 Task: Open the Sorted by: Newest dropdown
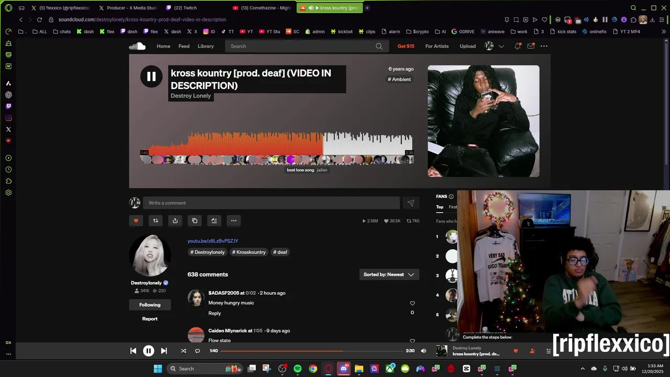(x=389, y=274)
